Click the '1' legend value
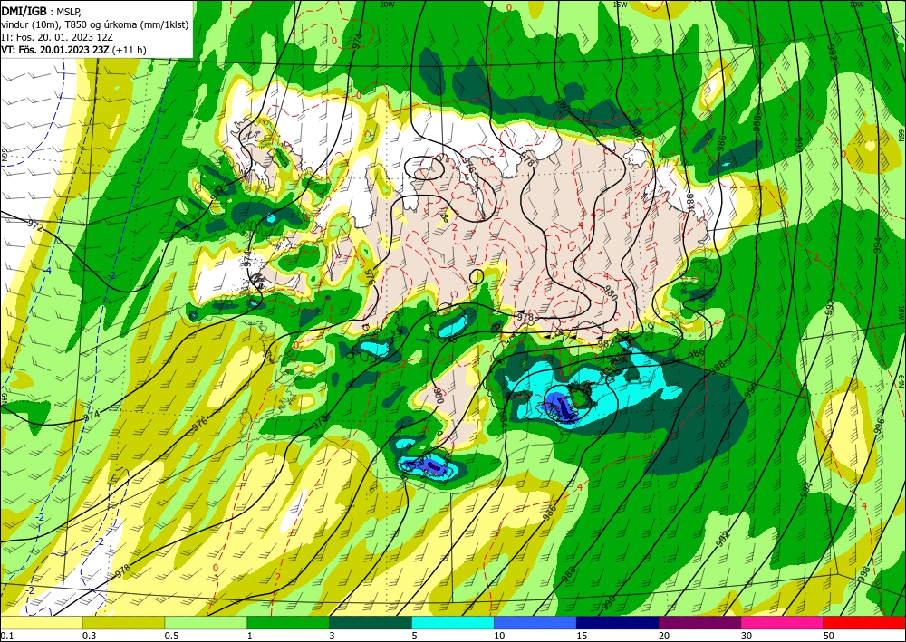The width and height of the screenshot is (906, 642). 250,636
